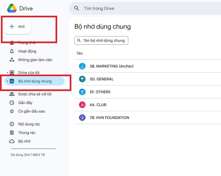Click the search magnifier icon in top bar
Viewport: 221px width, 176px height.
tap(76, 8)
